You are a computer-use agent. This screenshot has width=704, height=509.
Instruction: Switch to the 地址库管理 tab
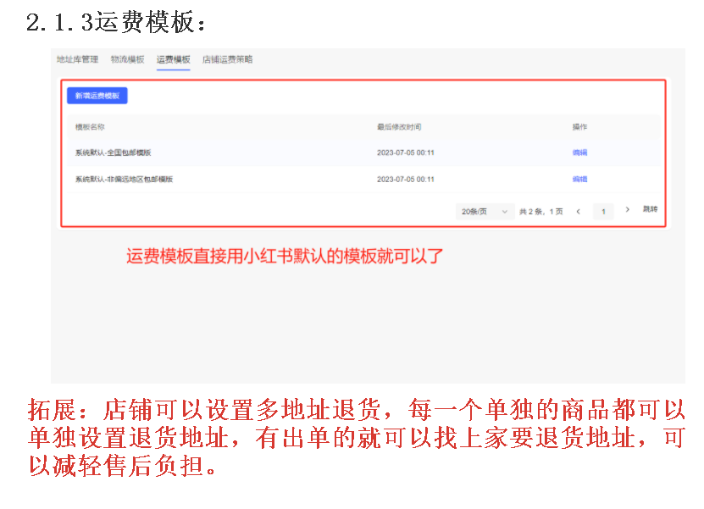tap(77, 59)
